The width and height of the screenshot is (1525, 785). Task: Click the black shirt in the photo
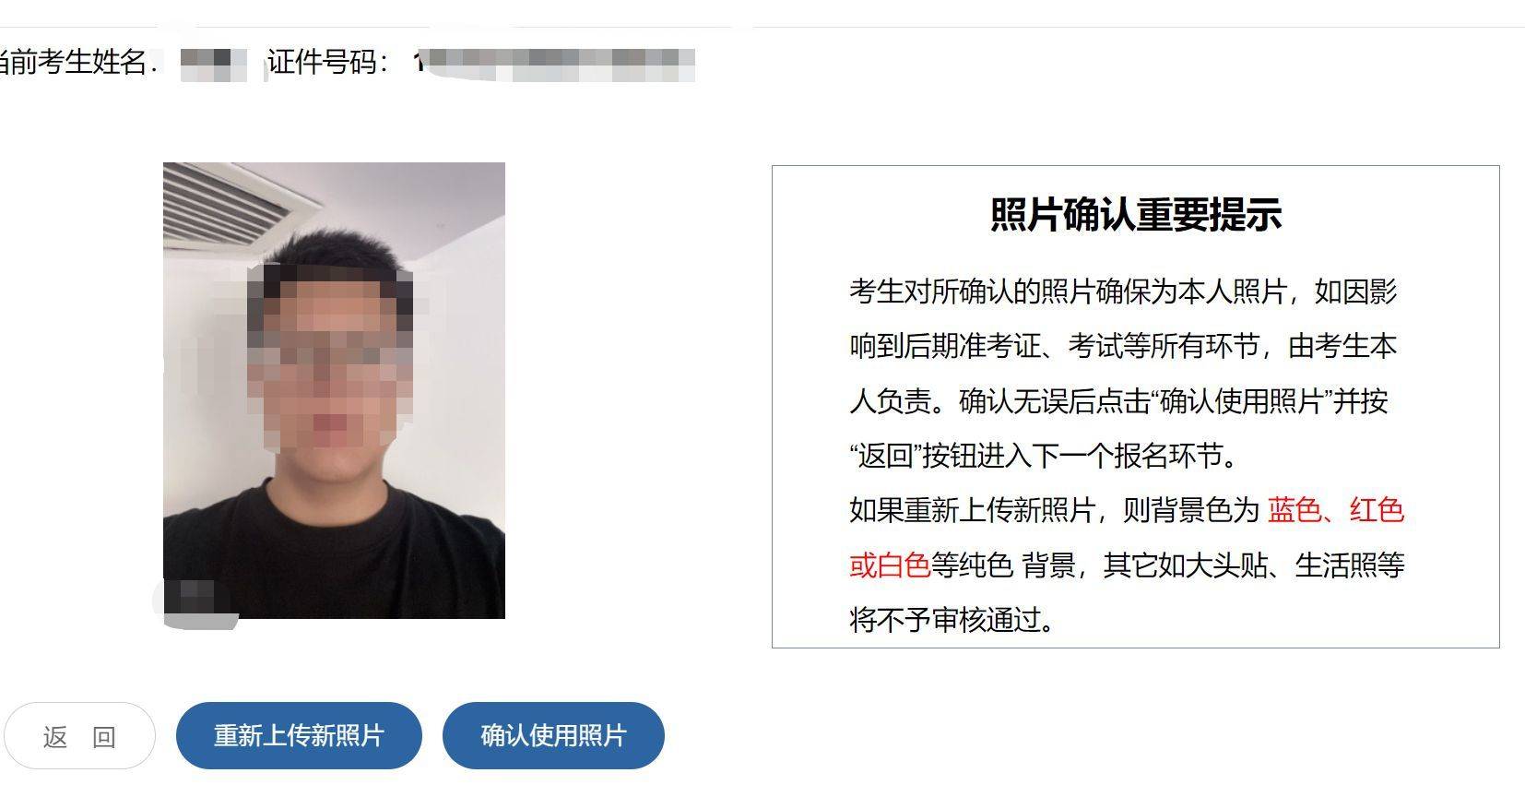click(334, 553)
